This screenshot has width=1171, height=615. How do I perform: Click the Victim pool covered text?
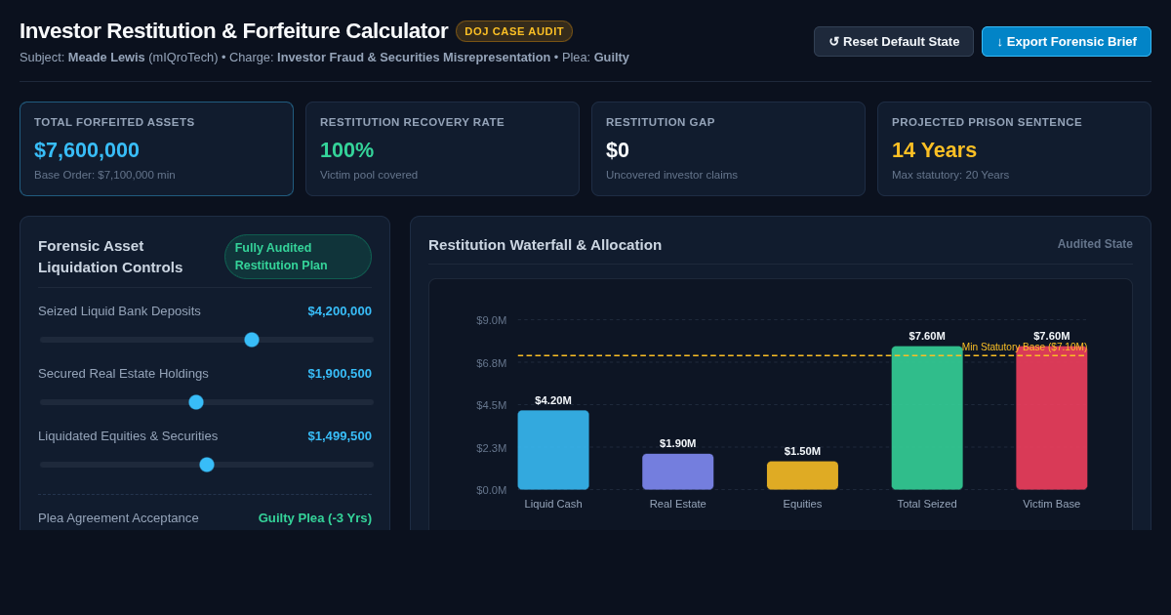369,175
